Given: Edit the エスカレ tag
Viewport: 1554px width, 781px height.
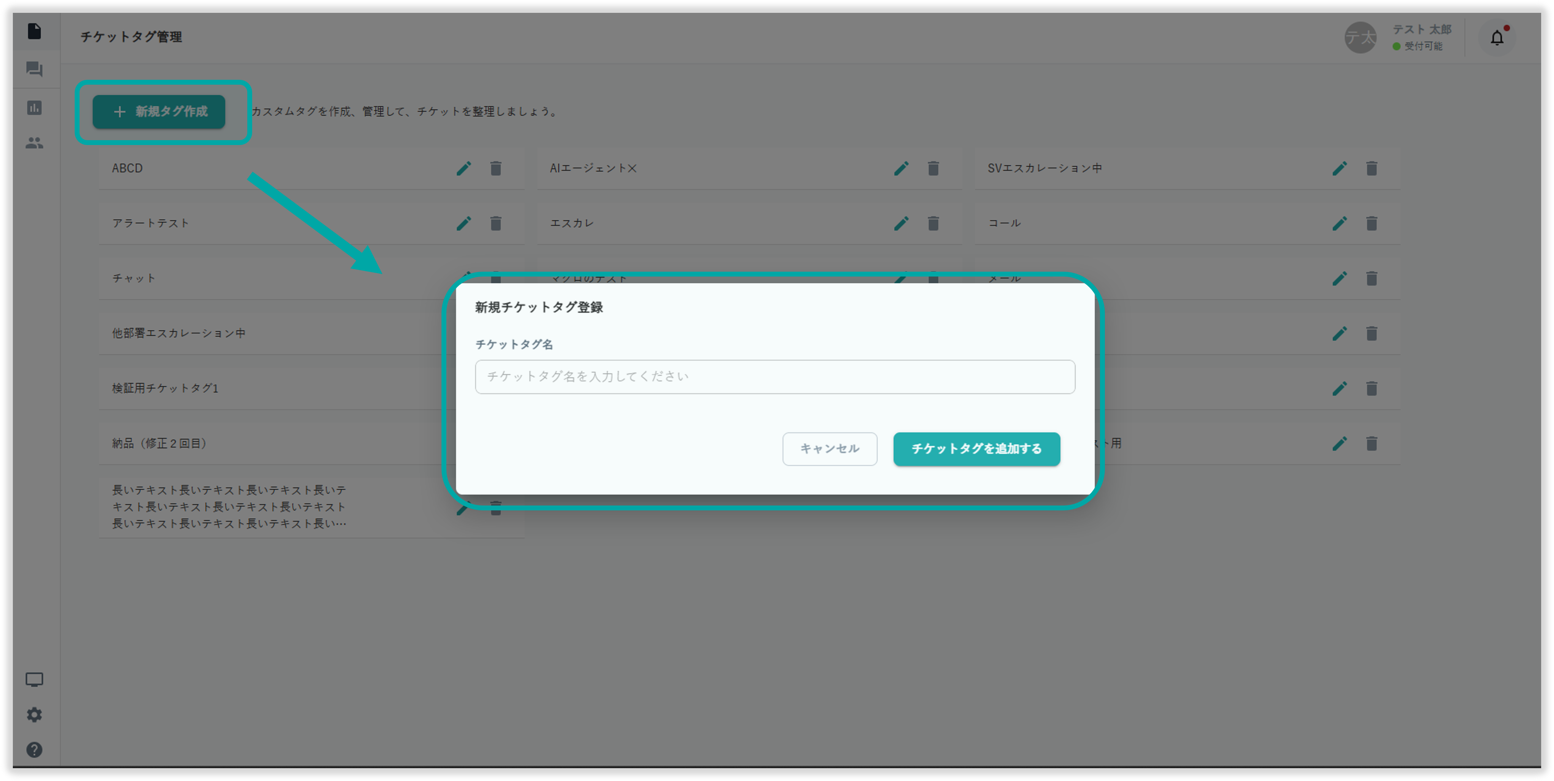Looking at the screenshot, I should pos(901,223).
